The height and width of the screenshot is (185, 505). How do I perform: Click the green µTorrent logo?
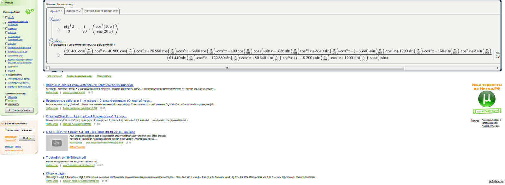[487, 99]
